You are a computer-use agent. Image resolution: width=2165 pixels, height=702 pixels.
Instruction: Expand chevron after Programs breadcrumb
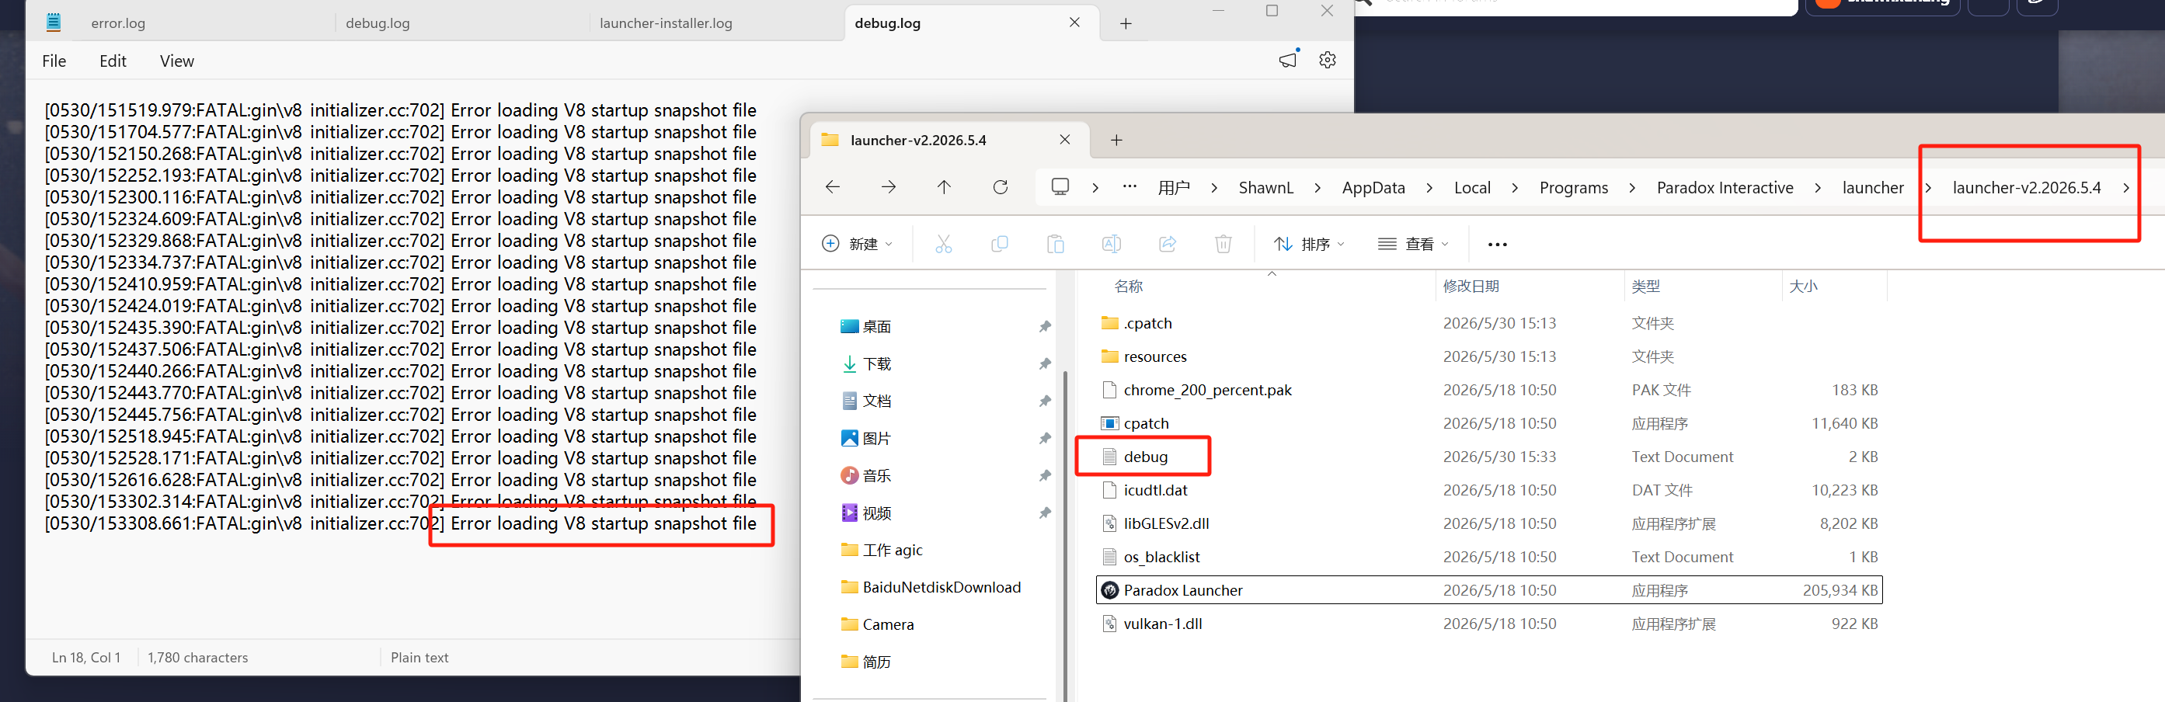(x=1632, y=188)
